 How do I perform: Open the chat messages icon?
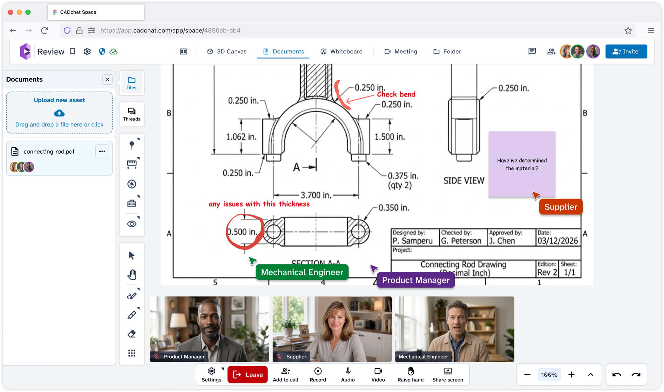[x=532, y=51]
